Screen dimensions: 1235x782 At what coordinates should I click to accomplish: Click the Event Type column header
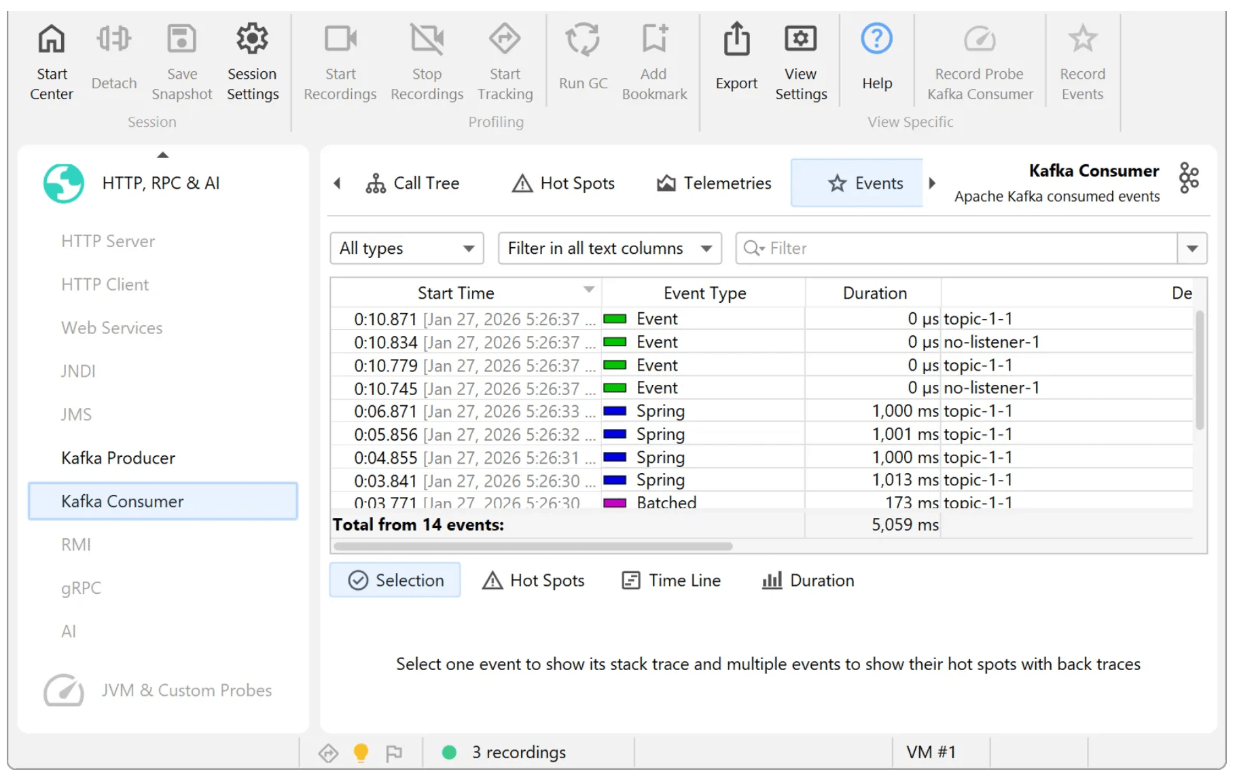coord(704,293)
